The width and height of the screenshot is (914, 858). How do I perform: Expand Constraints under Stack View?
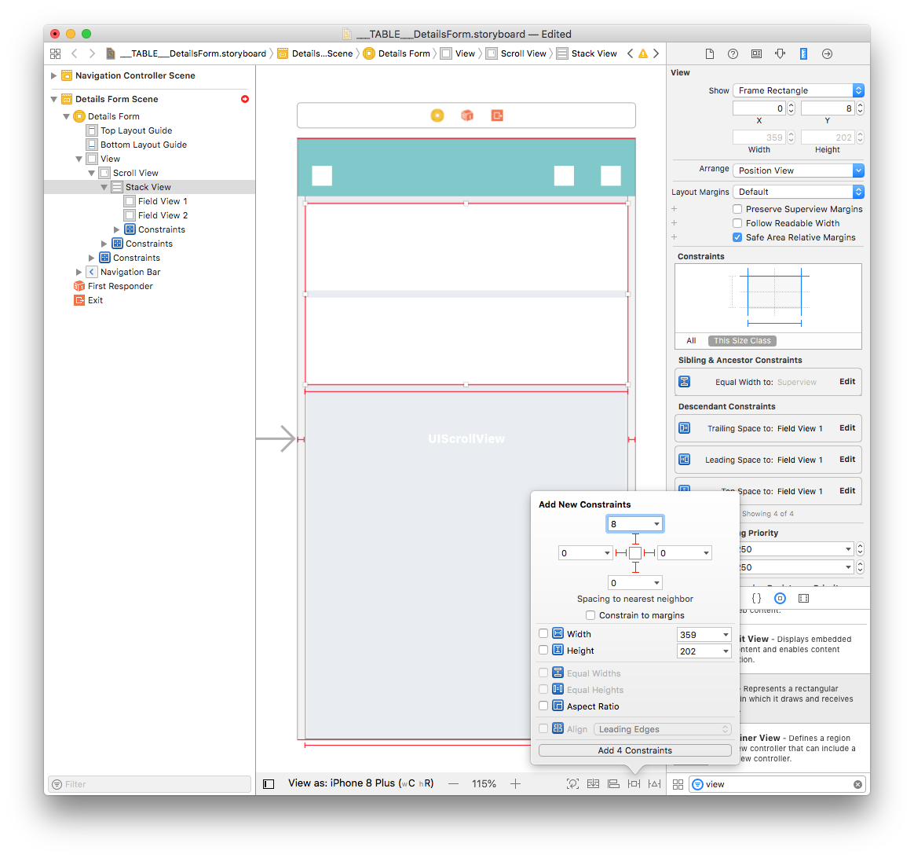pyautogui.click(x=116, y=229)
